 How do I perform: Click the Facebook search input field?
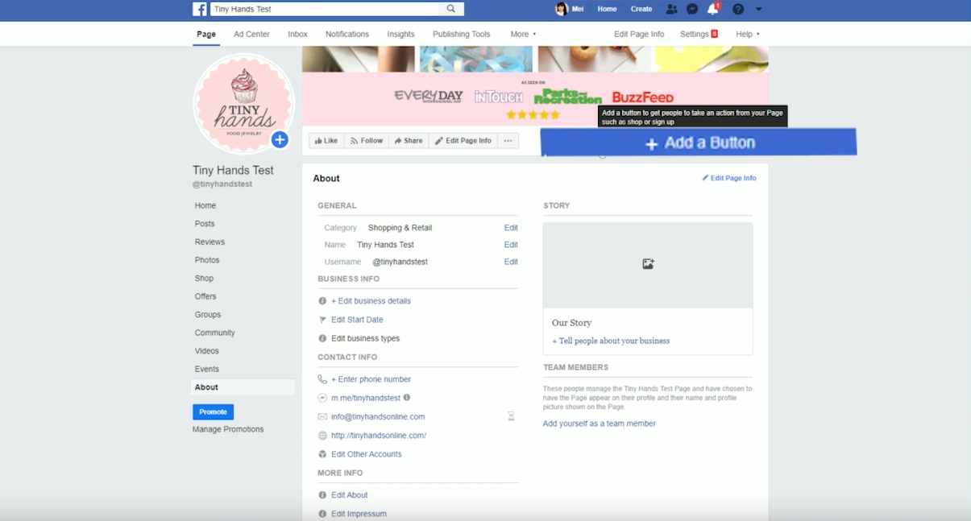click(x=322, y=9)
